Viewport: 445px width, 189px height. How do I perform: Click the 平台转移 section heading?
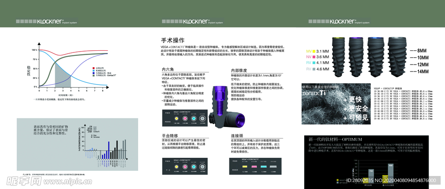[170, 136]
